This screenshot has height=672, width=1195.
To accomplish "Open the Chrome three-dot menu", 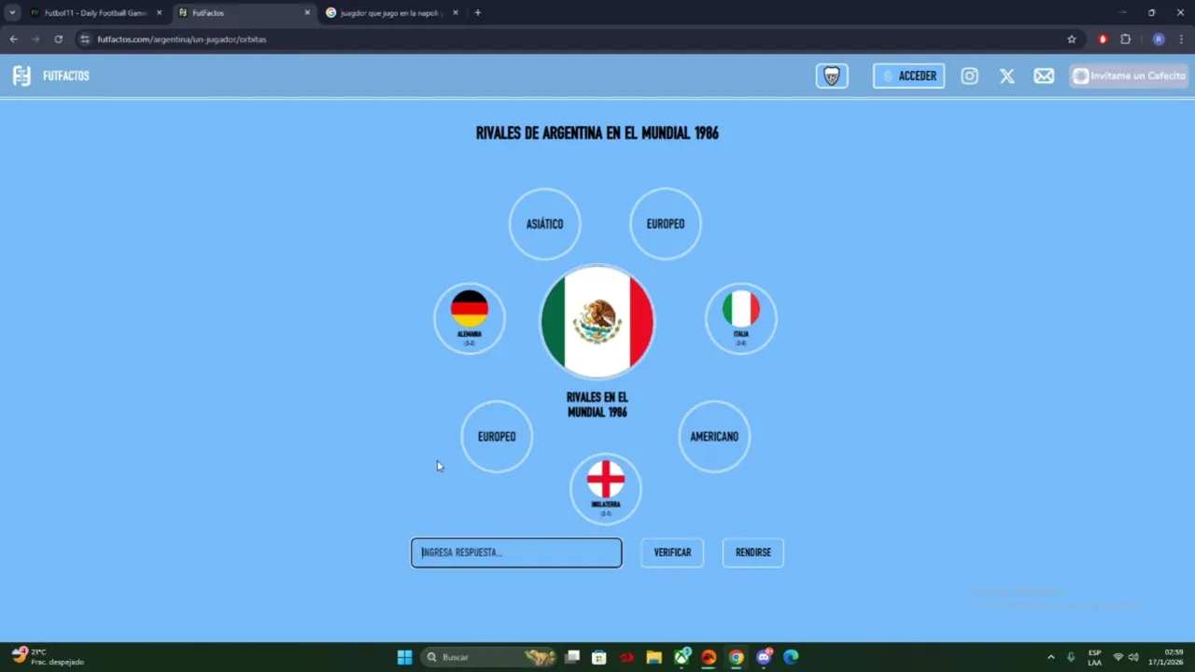I will coord(1181,39).
